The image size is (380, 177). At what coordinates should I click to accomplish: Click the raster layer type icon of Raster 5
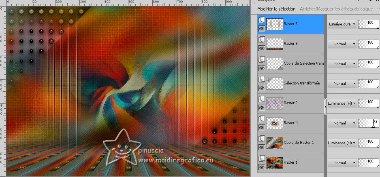[x=261, y=19]
